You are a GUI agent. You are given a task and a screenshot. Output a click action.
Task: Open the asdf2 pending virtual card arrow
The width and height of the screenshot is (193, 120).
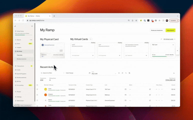[x=93, y=55]
